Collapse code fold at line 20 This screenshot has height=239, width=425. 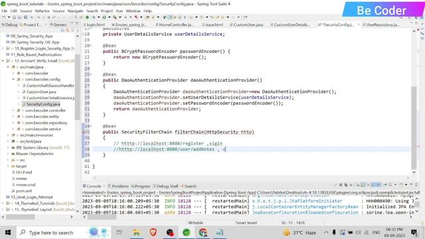pyautogui.click(x=91, y=46)
